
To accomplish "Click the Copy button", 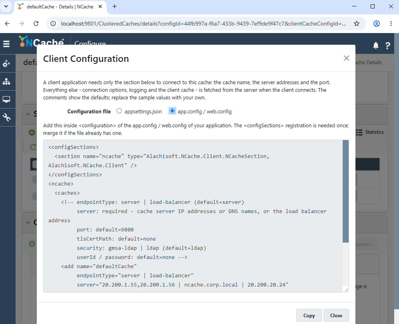I will pos(309,315).
